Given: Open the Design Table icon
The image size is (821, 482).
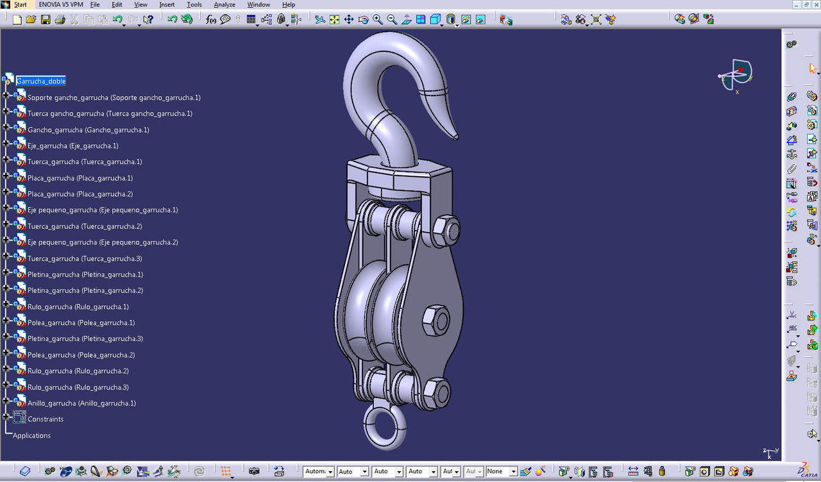Looking at the screenshot, I should tap(251, 20).
